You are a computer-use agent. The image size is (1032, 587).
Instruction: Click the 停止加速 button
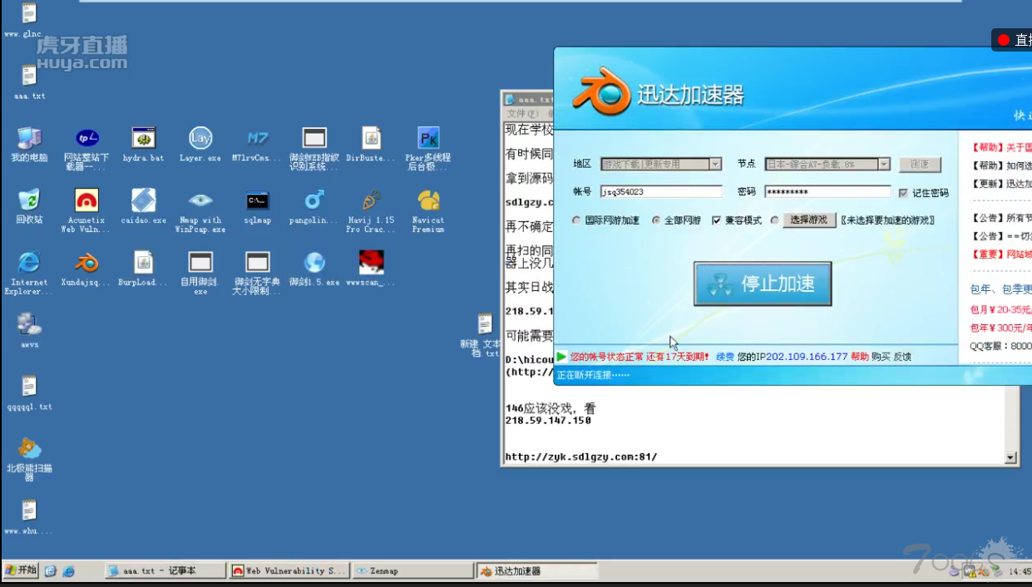[763, 284]
